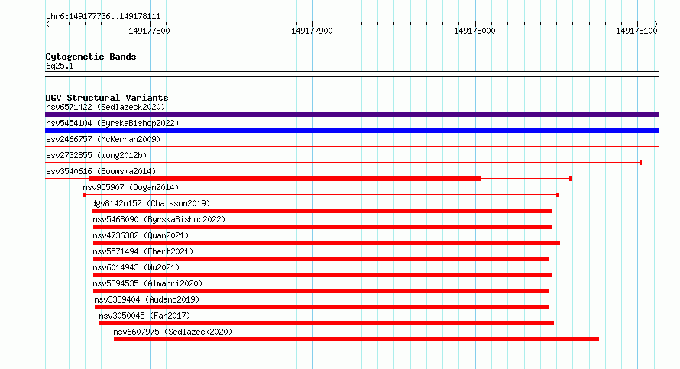Select the red nsv6607975 variant bar
680x369 pixels.
tap(357, 339)
